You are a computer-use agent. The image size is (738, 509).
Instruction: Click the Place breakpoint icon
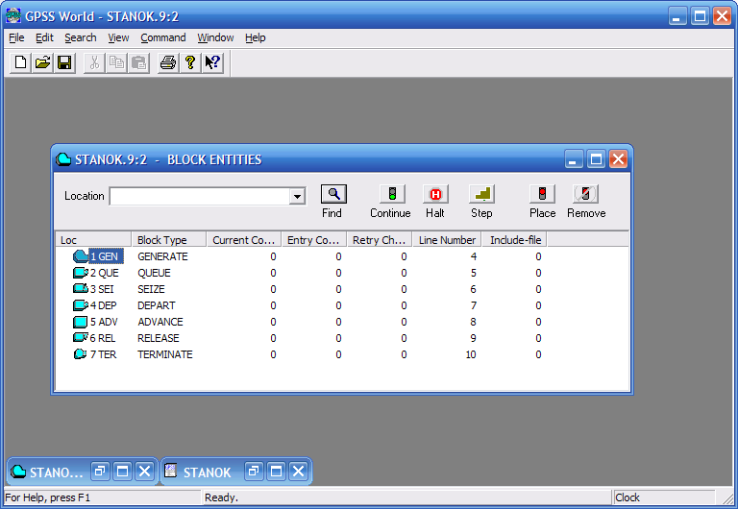coord(542,194)
